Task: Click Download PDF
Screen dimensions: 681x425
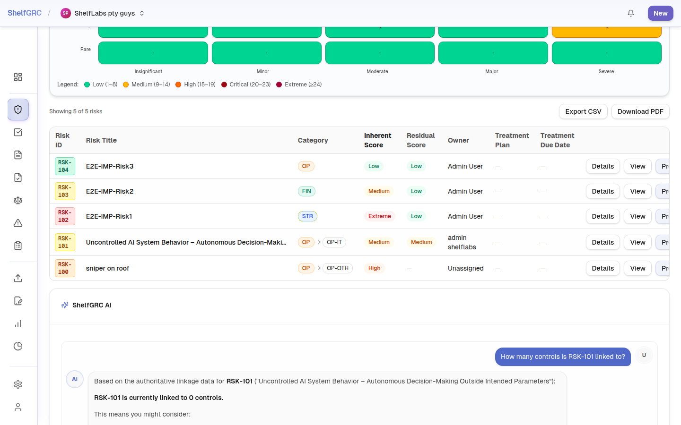Action: [x=640, y=111]
